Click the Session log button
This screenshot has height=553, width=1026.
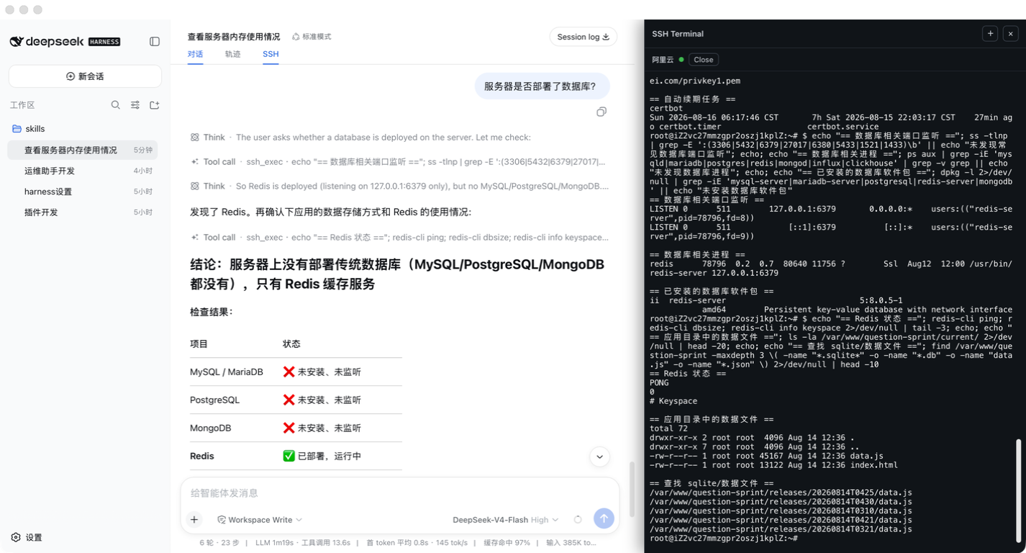[x=583, y=37]
